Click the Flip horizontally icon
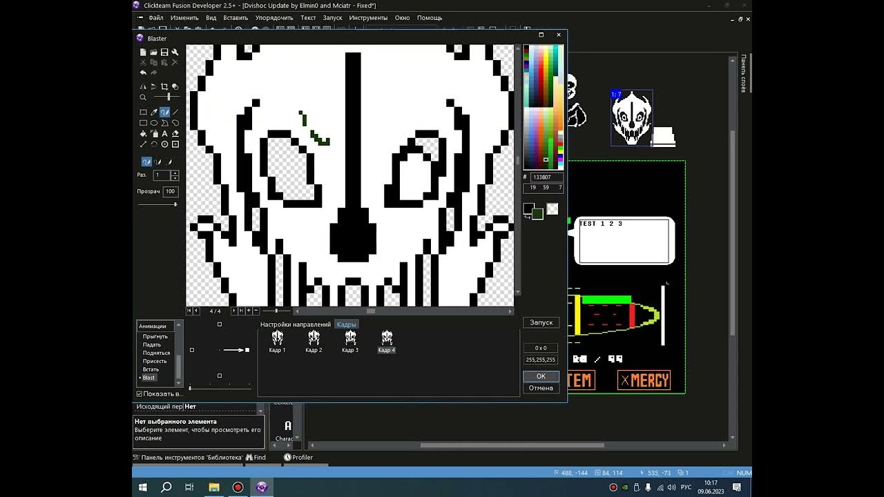The width and height of the screenshot is (884, 497). pos(143,87)
